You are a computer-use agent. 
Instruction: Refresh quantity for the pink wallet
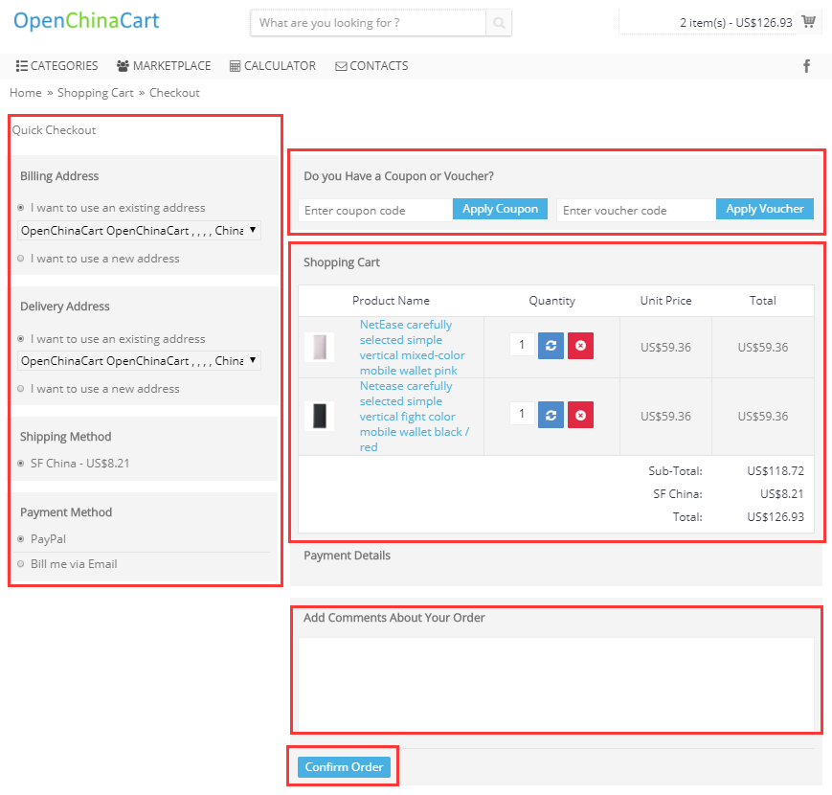coord(551,346)
